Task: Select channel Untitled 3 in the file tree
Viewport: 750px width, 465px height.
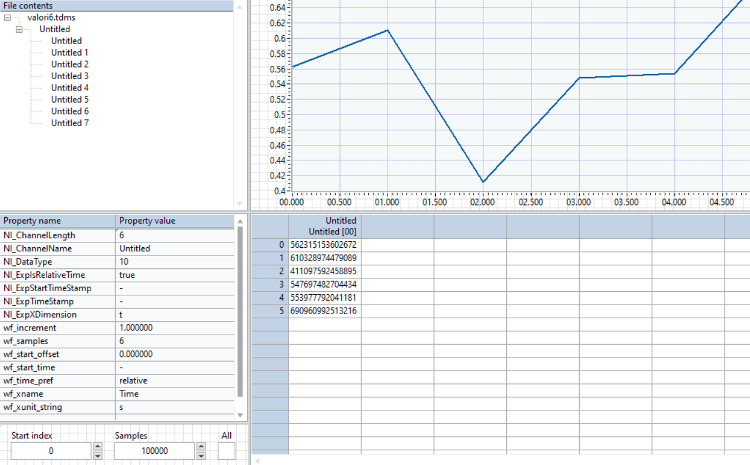Action: click(x=69, y=76)
